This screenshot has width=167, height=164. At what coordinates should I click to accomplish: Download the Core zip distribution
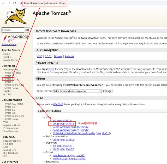tap(55, 120)
